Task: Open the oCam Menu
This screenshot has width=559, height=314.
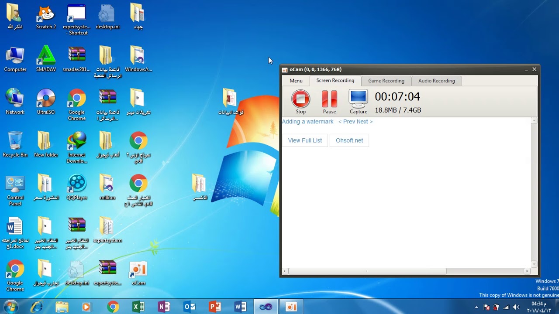Action: click(296, 81)
